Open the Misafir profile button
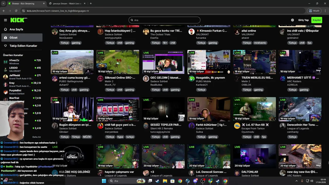This screenshot has height=185, width=329. pyautogui.click(x=314, y=11)
